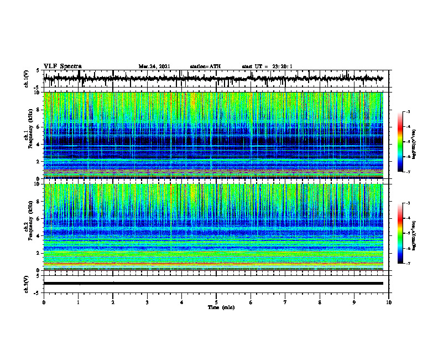Click the "2" kHz tick of ch.2 spectrogram
Viewport: 438px width, 339px height.
tap(38, 253)
